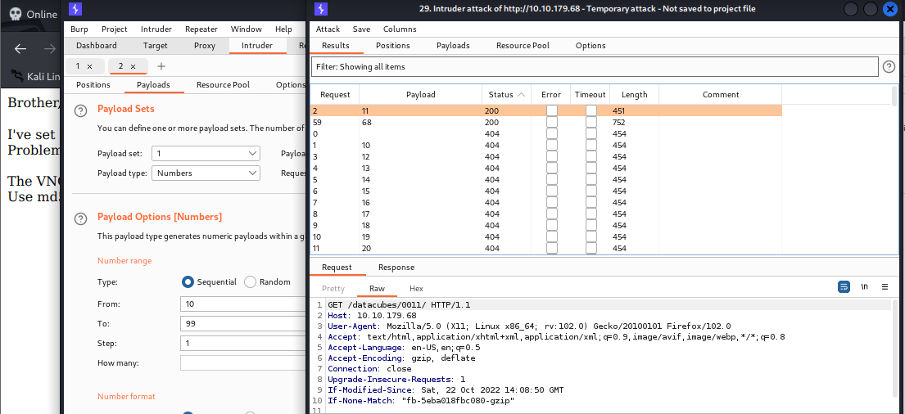Add a new Intruder tab with plus
The image size is (905, 414).
click(x=161, y=66)
